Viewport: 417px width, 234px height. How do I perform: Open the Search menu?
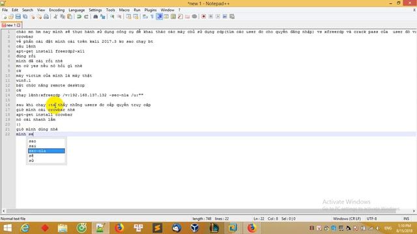click(x=27, y=10)
